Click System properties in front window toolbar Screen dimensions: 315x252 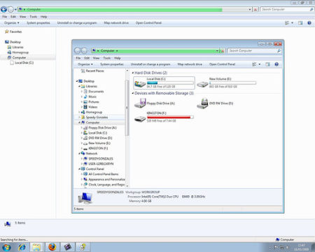112,64
